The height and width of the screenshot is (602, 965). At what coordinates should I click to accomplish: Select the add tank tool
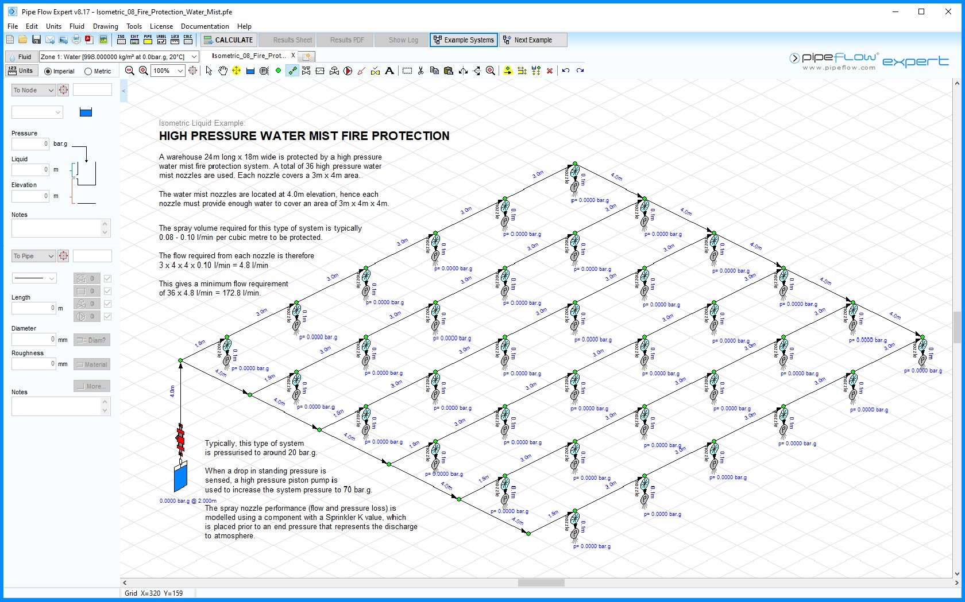pyautogui.click(x=250, y=71)
